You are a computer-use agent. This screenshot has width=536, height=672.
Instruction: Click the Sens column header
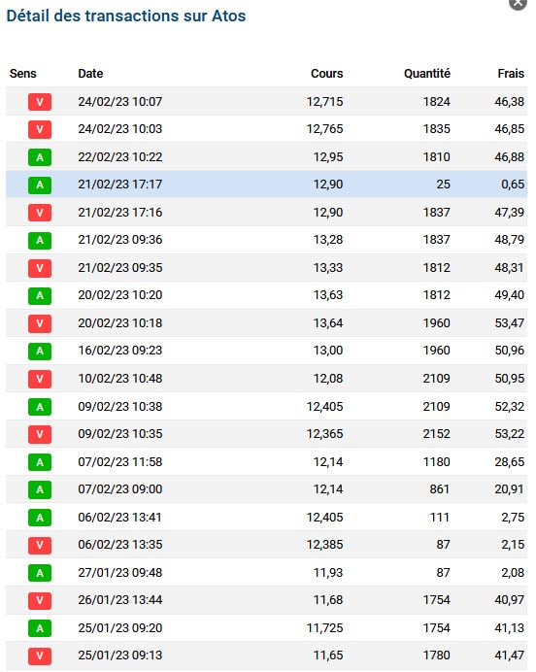23,74
